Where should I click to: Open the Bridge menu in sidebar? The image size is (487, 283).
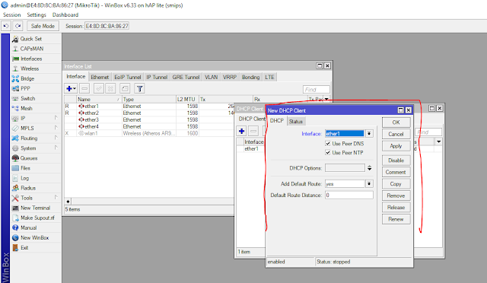(27, 78)
